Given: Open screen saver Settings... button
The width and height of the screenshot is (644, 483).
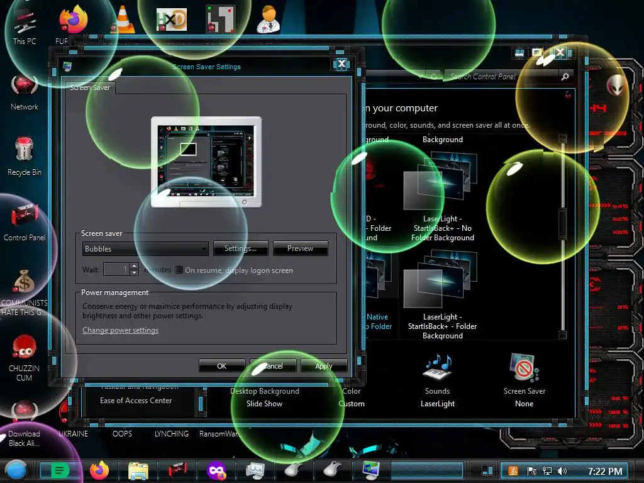Looking at the screenshot, I should 240,248.
